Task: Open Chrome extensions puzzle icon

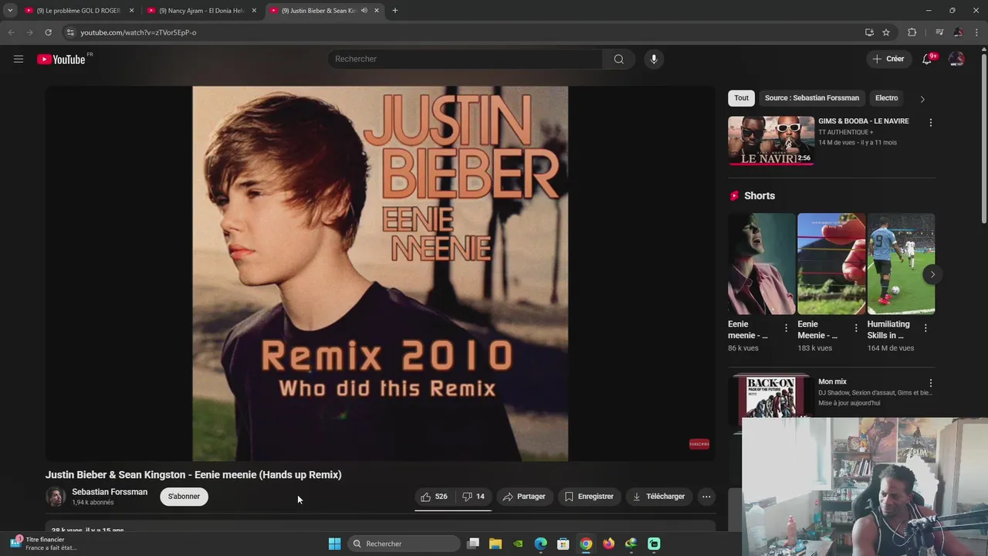Action: (x=912, y=32)
